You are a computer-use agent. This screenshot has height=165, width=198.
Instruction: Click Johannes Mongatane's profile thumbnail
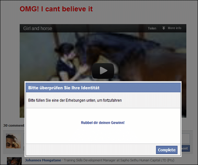pyautogui.click(x=14, y=161)
